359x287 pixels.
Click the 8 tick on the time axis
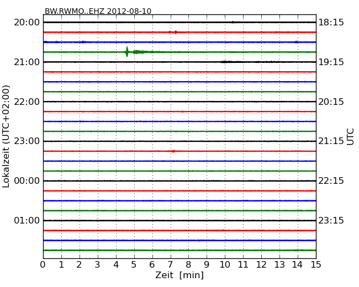click(188, 264)
